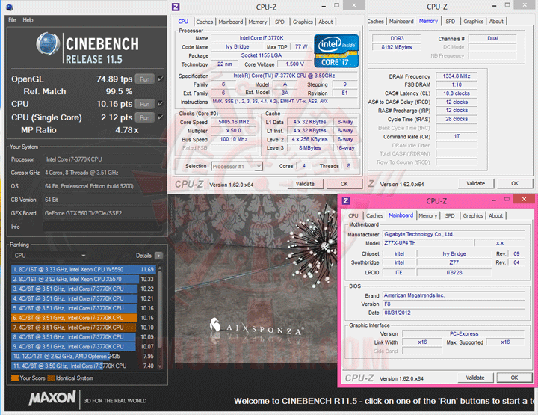Viewport: 538px width, 415px height.
Task: Click the Info input field in Your System
Action: [x=102, y=227]
